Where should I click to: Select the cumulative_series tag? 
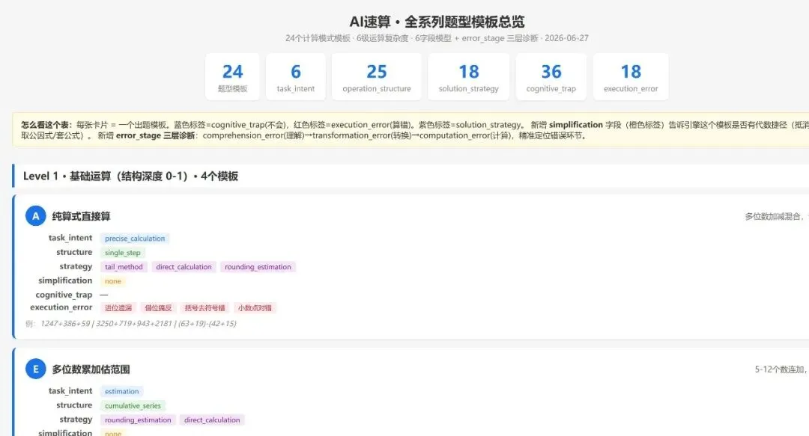133,406
